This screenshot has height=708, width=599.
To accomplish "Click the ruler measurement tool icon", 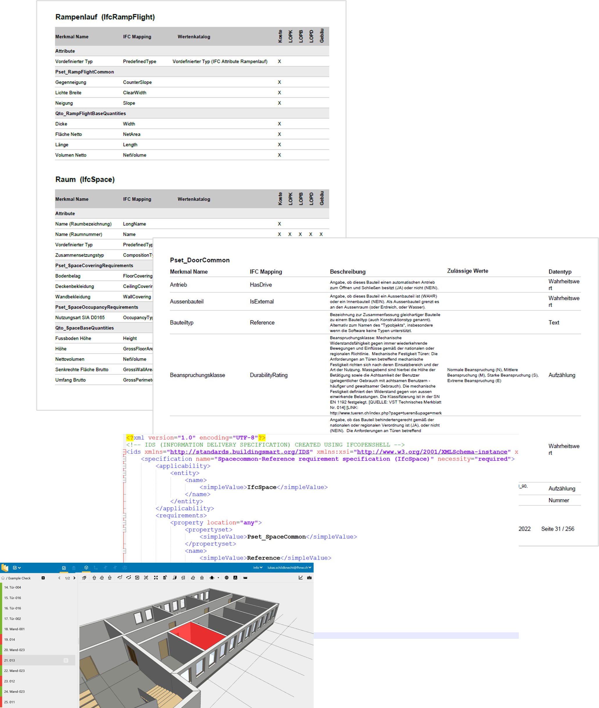I will (245, 578).
